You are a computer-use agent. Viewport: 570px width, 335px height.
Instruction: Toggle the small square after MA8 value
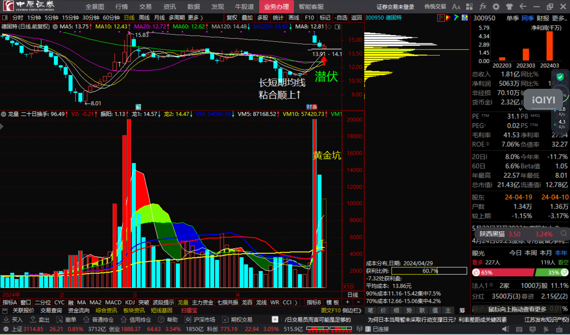[x=338, y=27]
